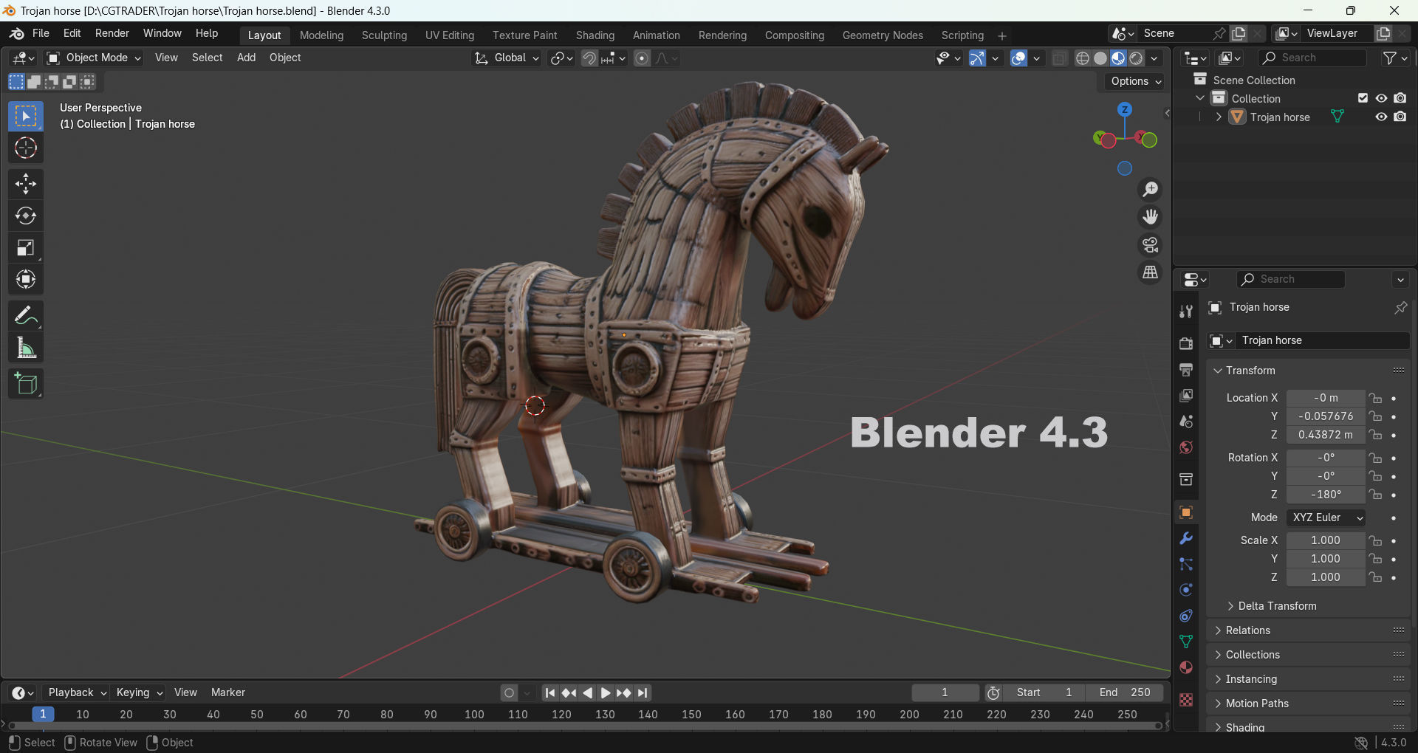
Task: Open the Object Data mesh tab
Action: tap(1186, 642)
